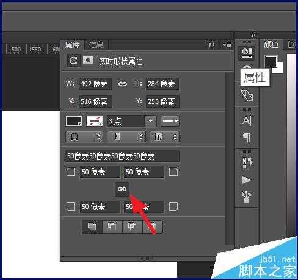Open the Actions panel play icon
The height and width of the screenshot is (280, 298).
point(247,180)
